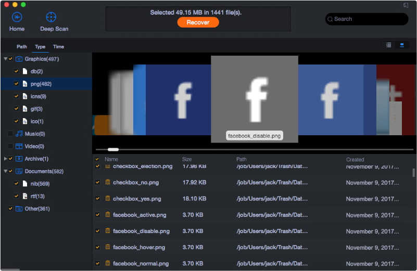417x271 pixels.
Task: Collapse the Documents(582) tree node
Action: click(5, 171)
